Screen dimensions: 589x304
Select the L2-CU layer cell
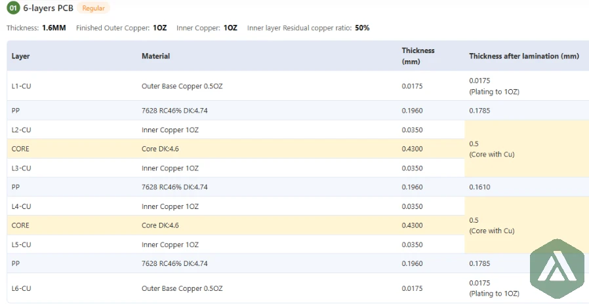[x=22, y=130]
